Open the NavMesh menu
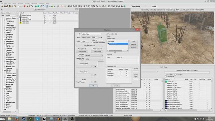The height and width of the screenshot is (121, 215). (20, 4)
